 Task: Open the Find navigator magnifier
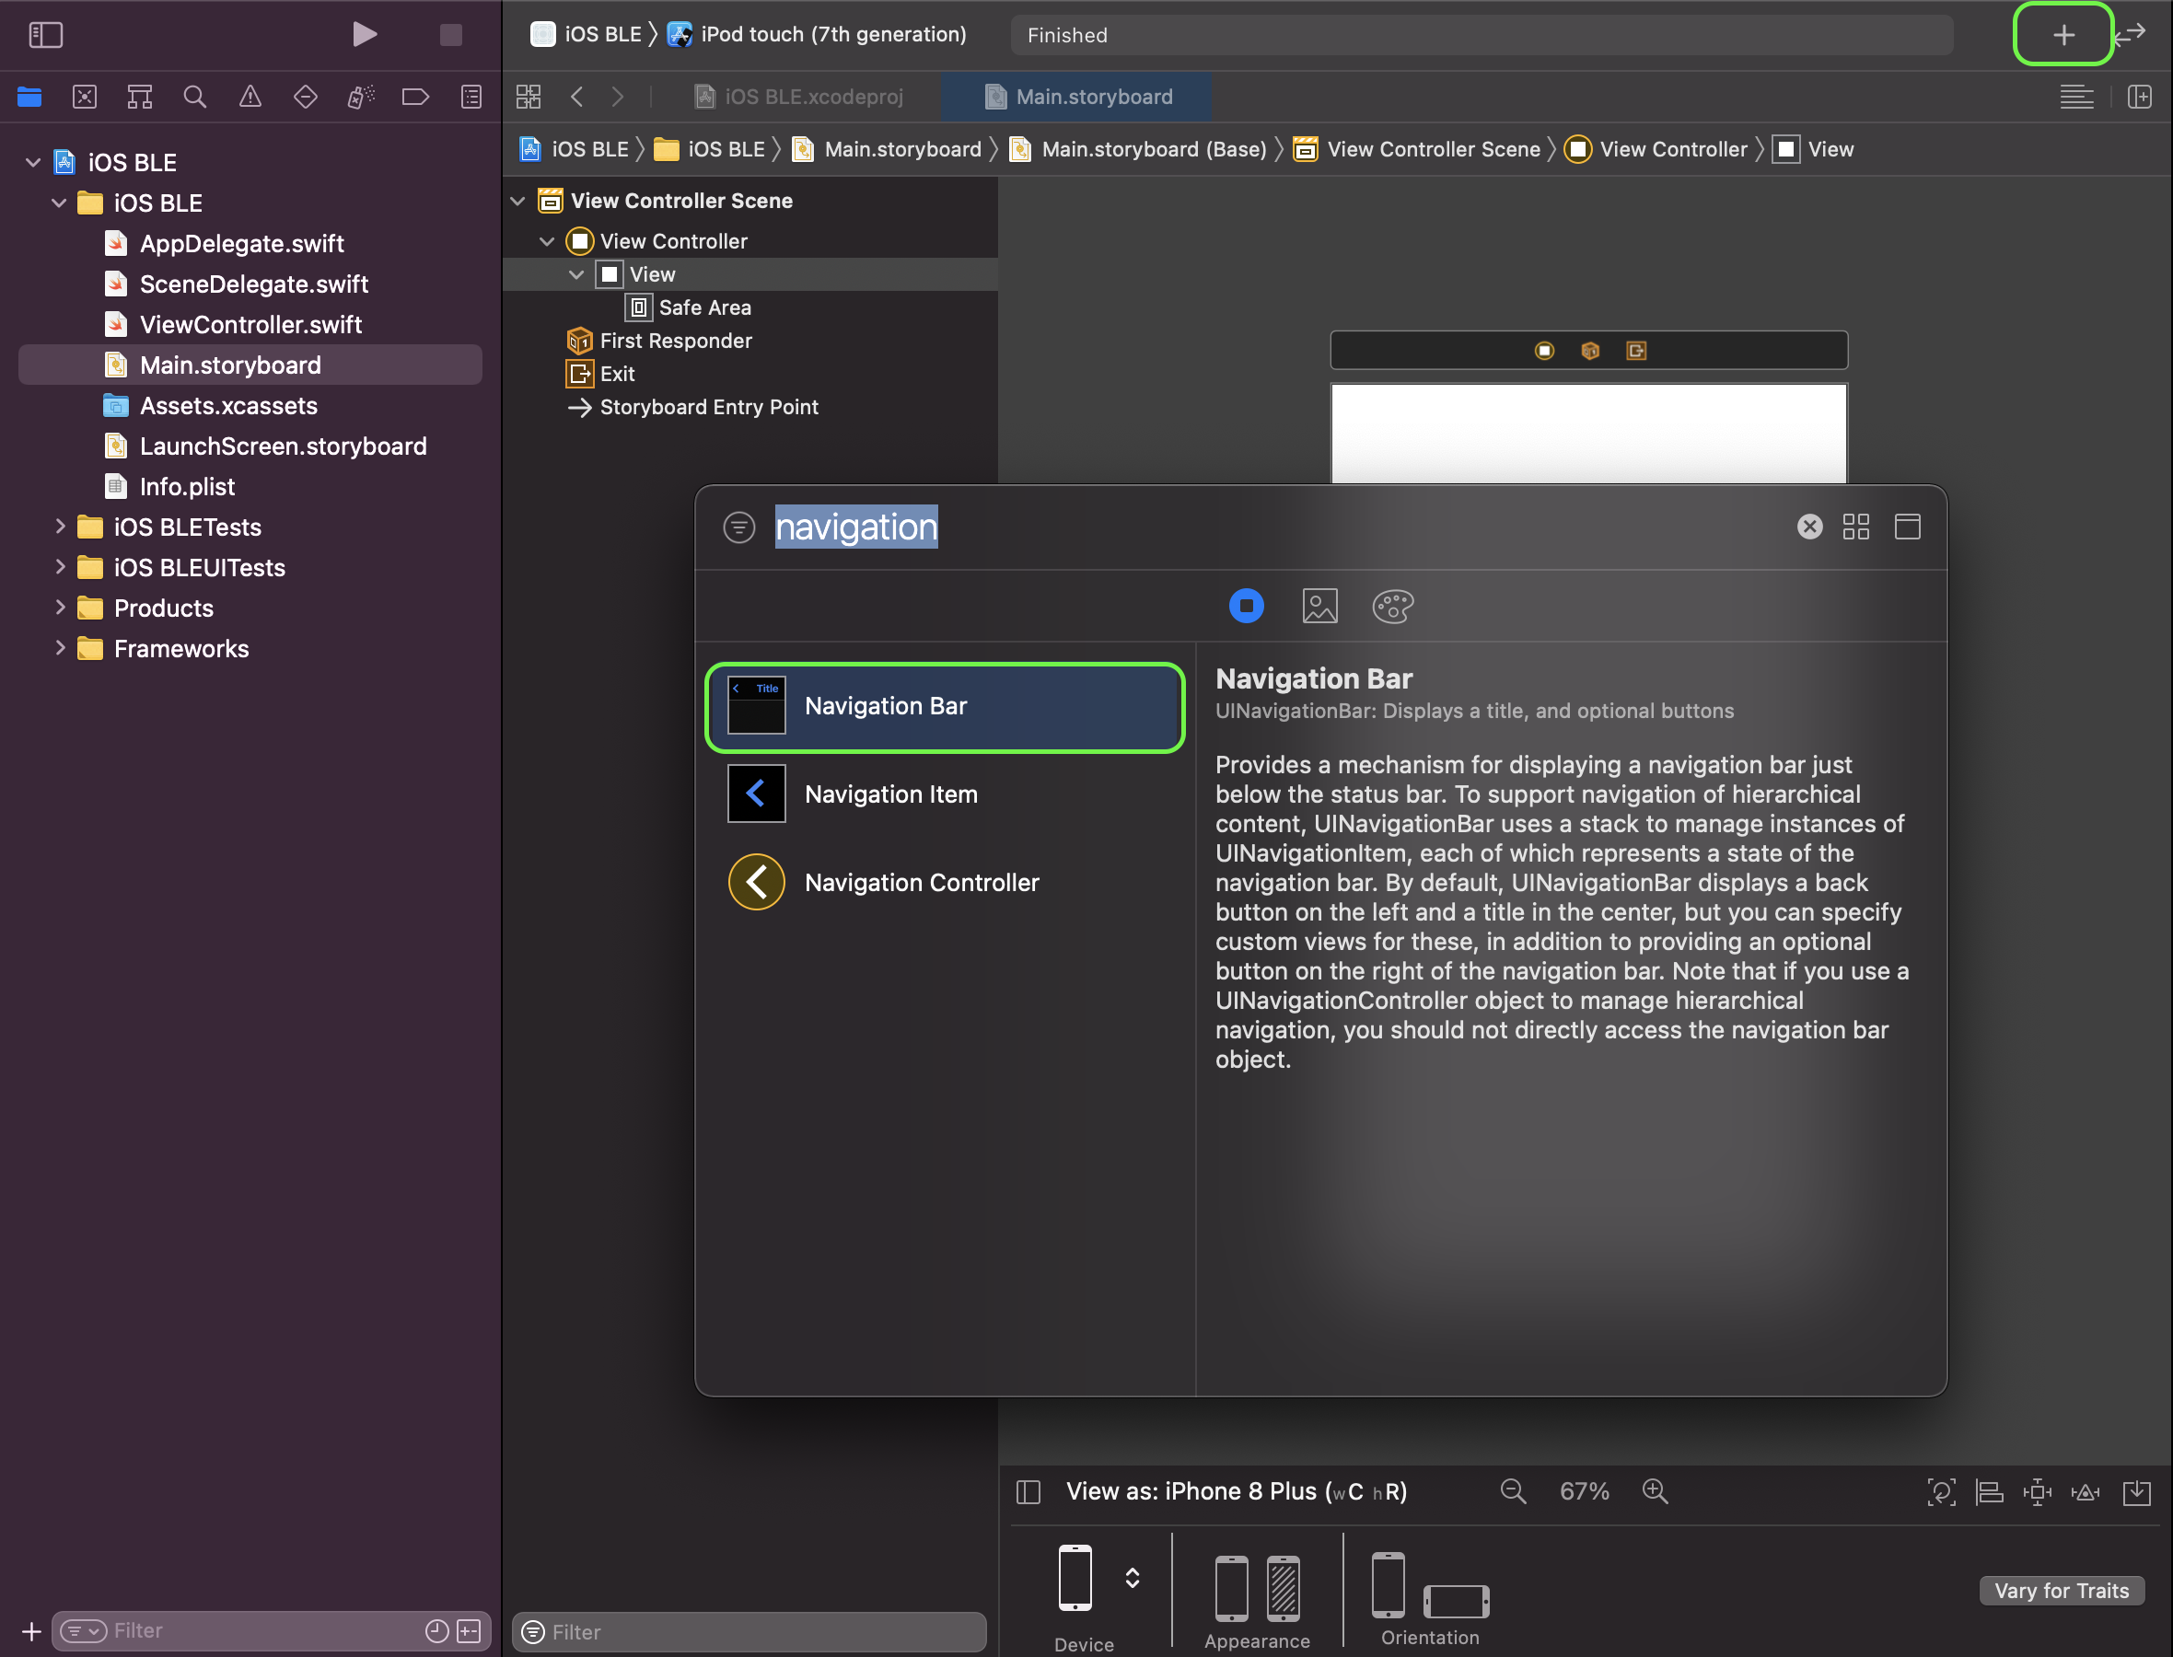tap(195, 97)
